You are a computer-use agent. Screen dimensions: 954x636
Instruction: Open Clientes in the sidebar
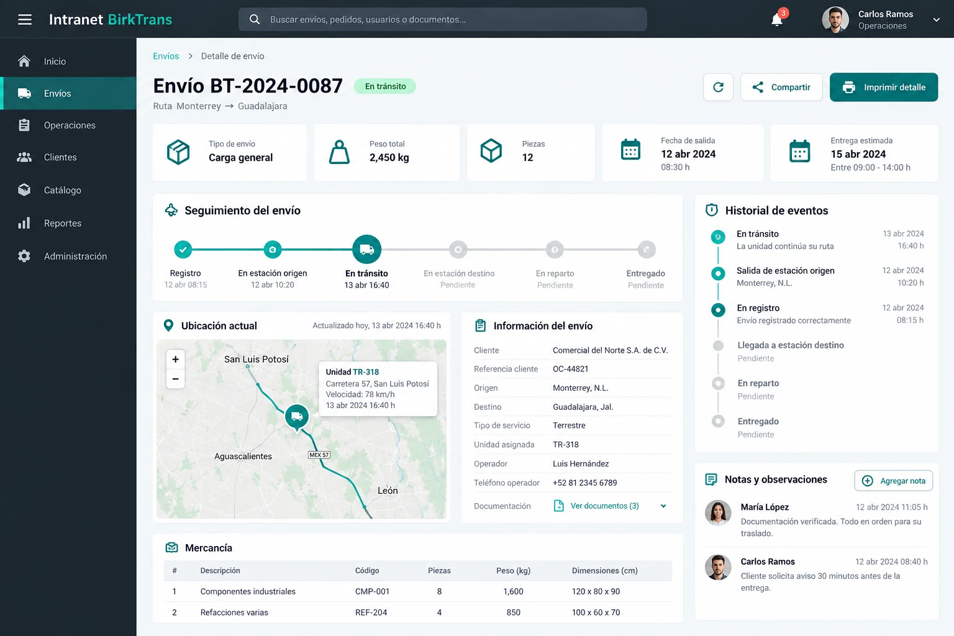click(x=68, y=158)
